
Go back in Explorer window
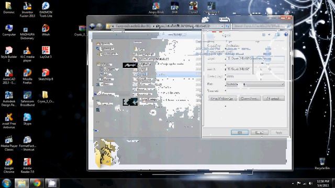pos(92,26)
